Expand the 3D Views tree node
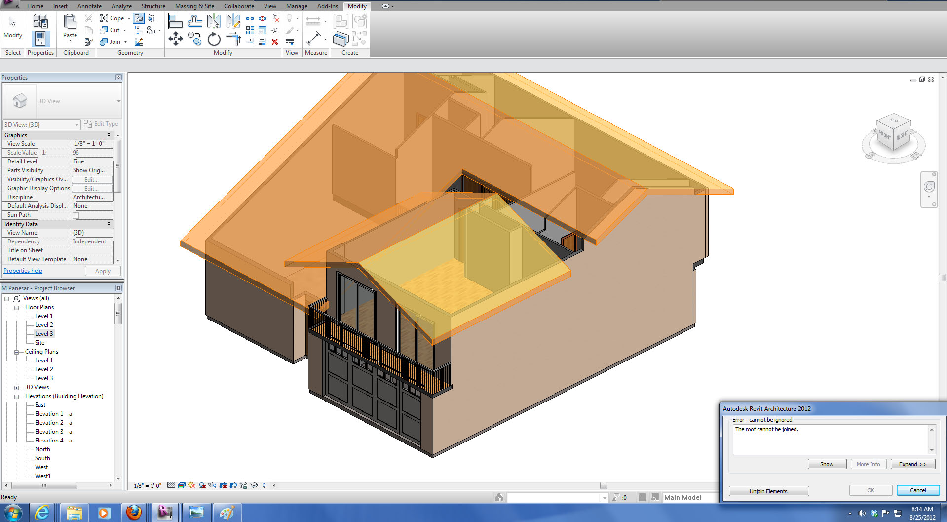Screen dimensions: 947x522 pyautogui.click(x=16, y=388)
